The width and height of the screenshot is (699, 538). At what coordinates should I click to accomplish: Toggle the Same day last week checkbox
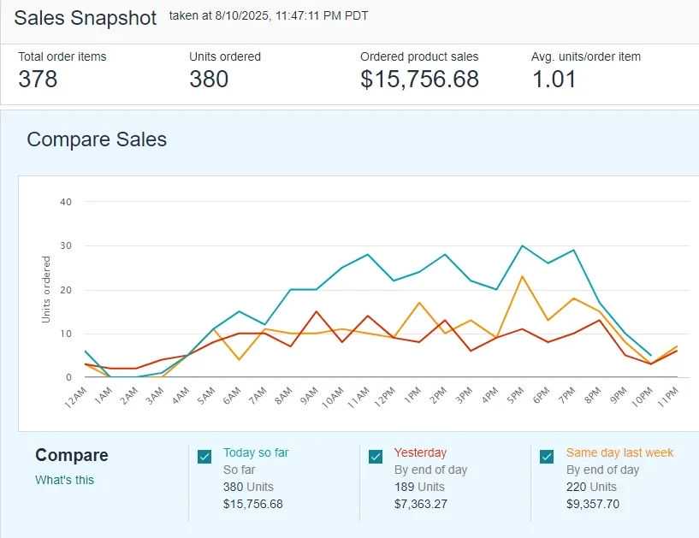click(x=547, y=457)
